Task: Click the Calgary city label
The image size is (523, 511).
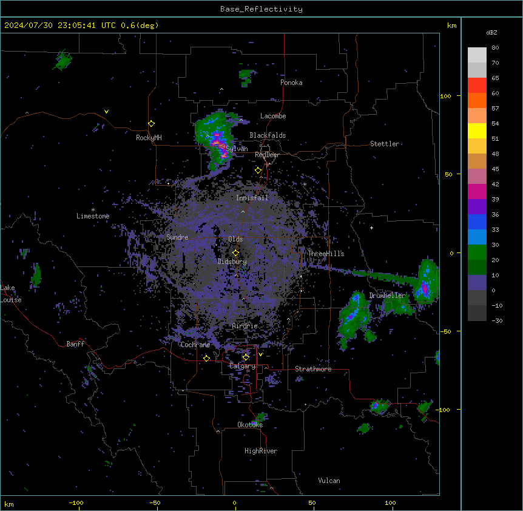Action: pyautogui.click(x=243, y=366)
